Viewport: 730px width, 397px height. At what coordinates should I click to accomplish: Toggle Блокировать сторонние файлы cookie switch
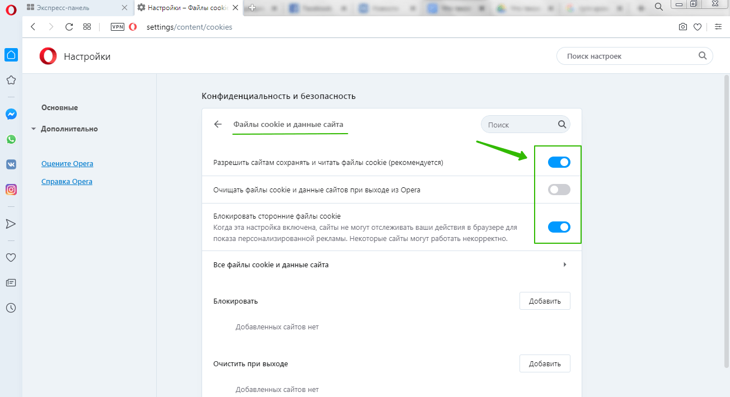tap(559, 226)
